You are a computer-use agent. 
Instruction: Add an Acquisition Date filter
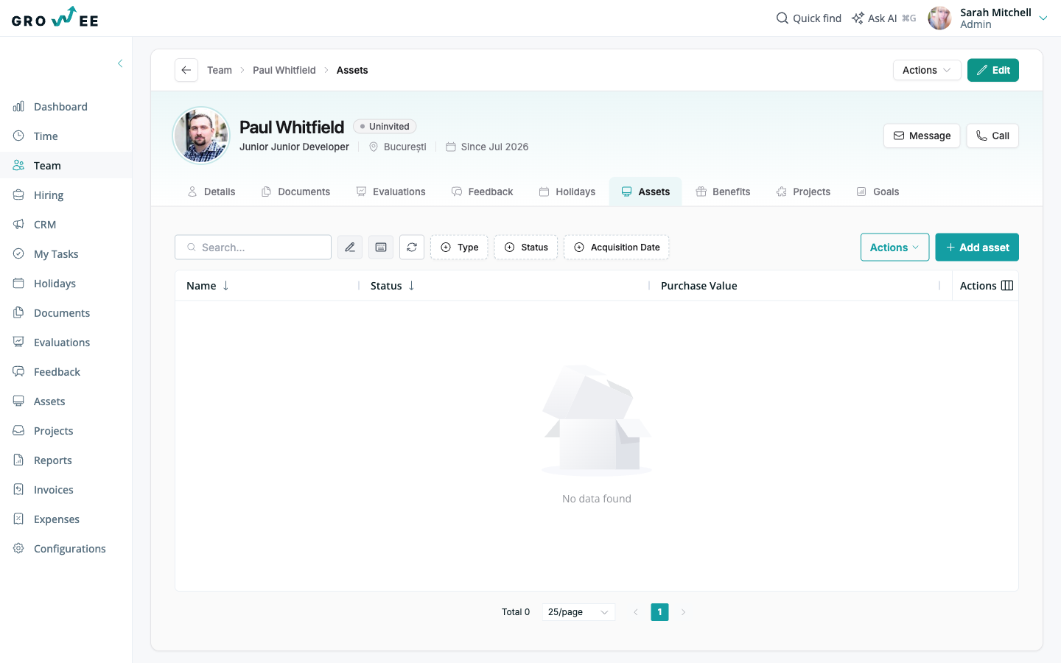(617, 248)
